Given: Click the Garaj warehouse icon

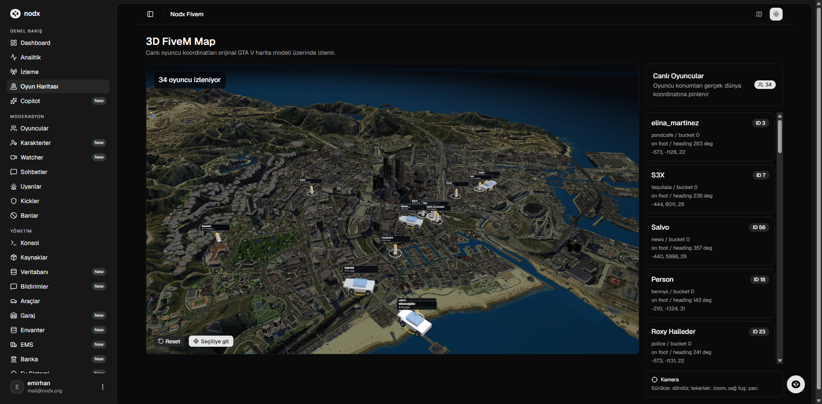Looking at the screenshot, I should (14, 316).
